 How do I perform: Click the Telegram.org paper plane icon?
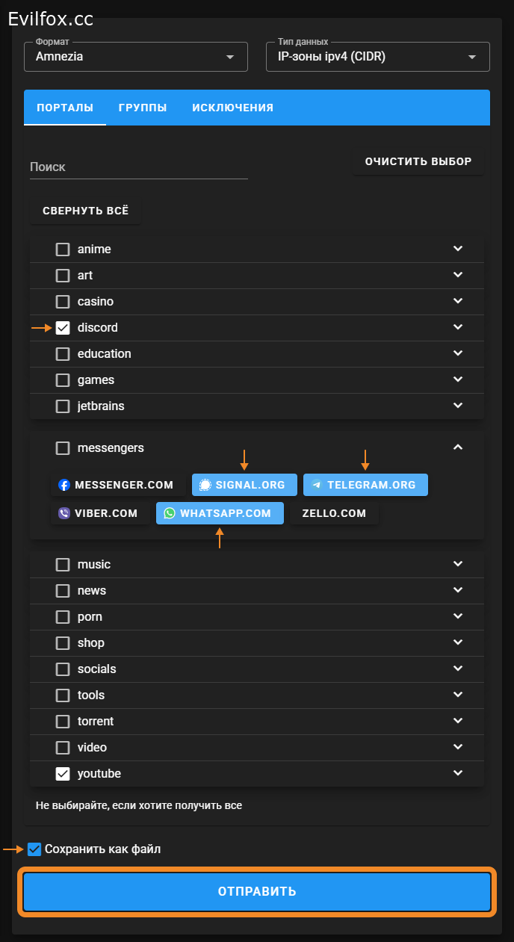pyautogui.click(x=317, y=485)
